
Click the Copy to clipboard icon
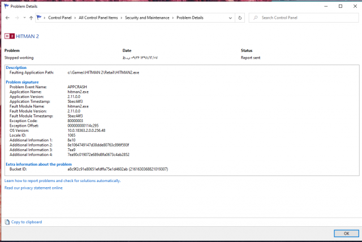pos(7,222)
